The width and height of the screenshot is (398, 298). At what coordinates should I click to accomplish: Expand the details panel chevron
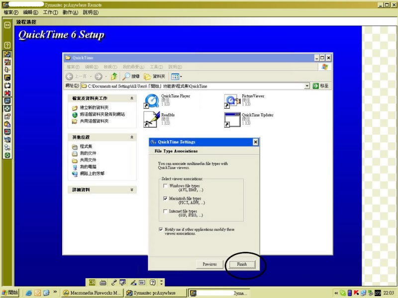pos(132,190)
